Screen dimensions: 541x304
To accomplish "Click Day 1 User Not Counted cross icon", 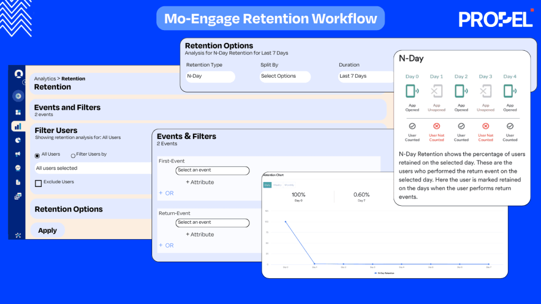I will 436,126.
